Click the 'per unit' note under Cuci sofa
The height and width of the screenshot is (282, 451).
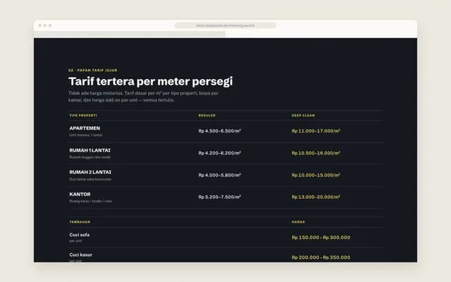click(75, 241)
